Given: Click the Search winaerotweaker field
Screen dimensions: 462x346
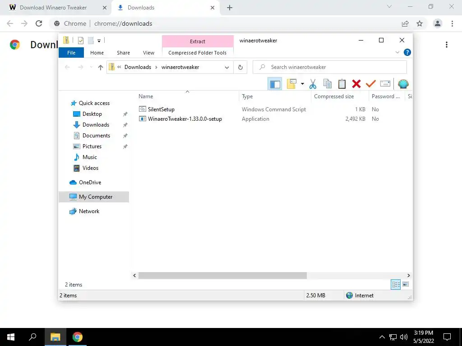Looking at the screenshot, I should pos(330,67).
